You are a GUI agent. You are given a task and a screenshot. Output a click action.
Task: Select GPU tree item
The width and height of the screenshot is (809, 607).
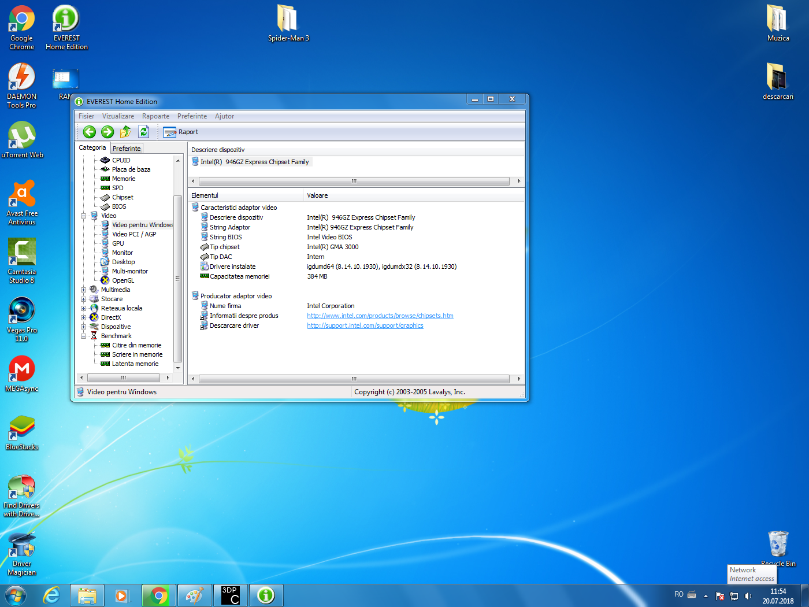coord(118,243)
